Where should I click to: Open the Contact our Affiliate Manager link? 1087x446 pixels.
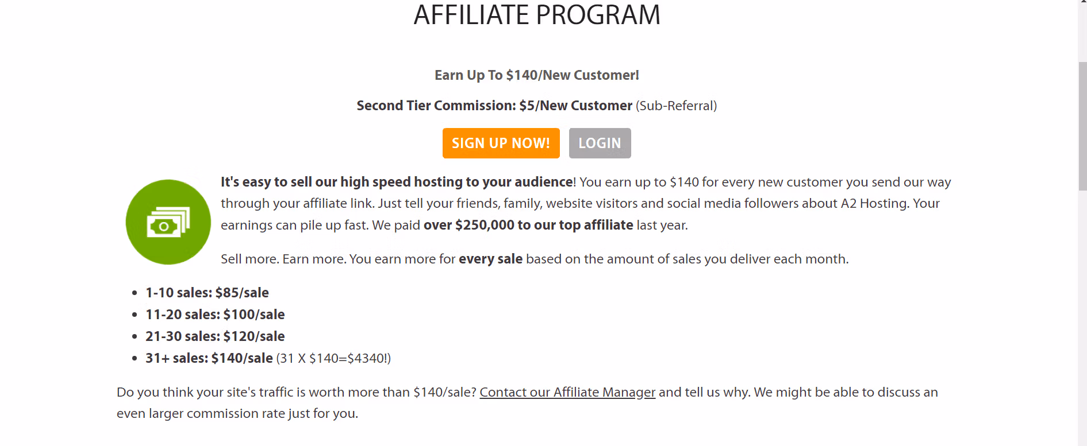[x=567, y=392]
